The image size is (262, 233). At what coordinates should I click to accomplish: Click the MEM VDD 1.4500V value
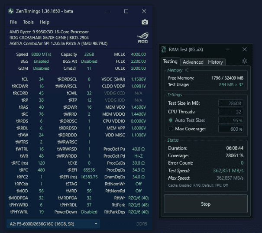coord(138,107)
